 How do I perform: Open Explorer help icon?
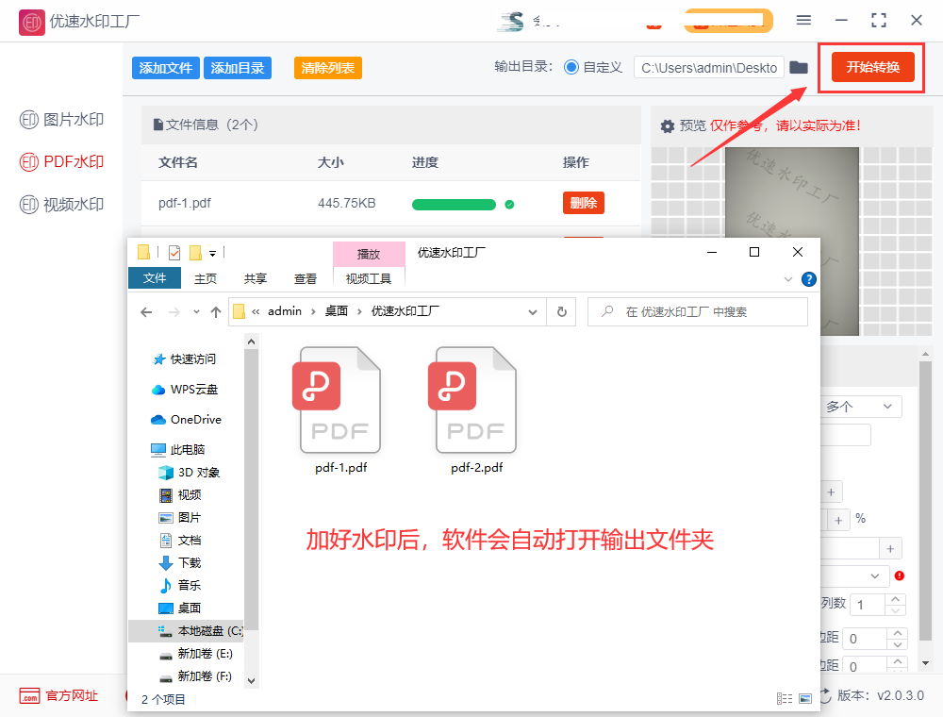[x=809, y=279]
